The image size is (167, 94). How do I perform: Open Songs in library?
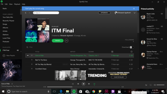pyautogui.click(x=5, y=24)
